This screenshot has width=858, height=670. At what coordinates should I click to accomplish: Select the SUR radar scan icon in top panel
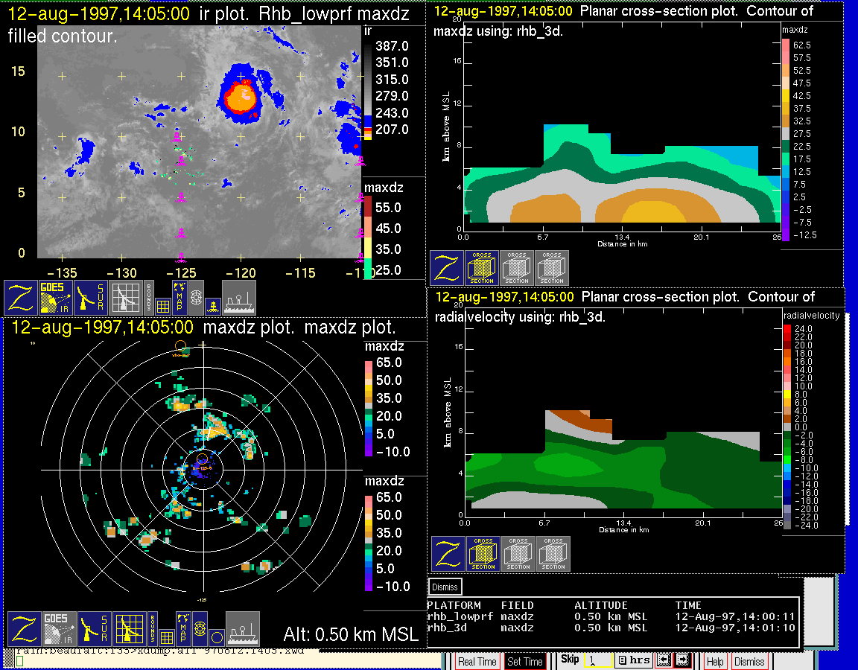[92, 298]
